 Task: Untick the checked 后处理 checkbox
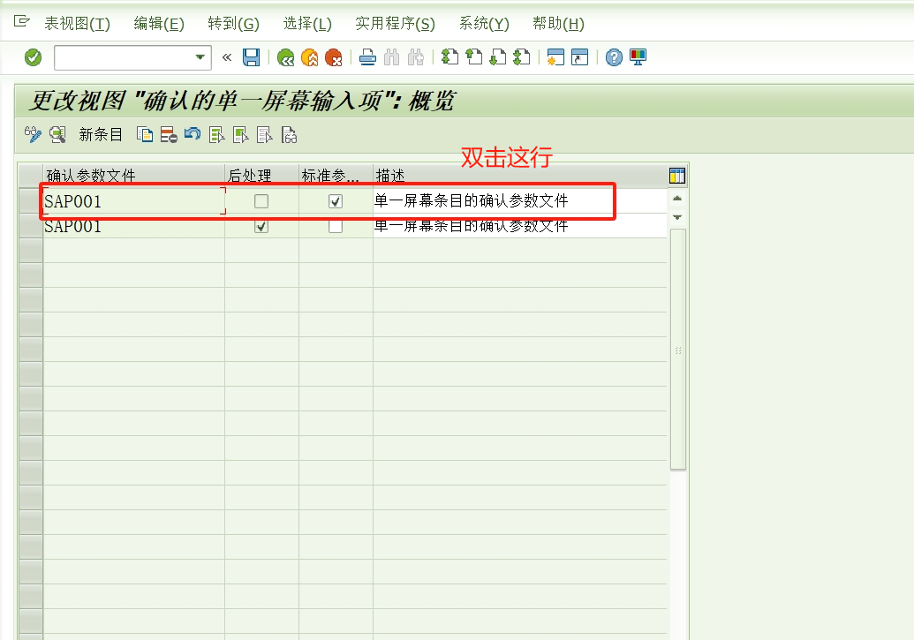[261, 226]
